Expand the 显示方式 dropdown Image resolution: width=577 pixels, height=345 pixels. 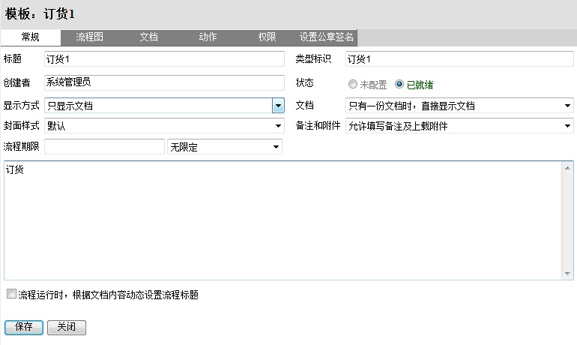[278, 106]
